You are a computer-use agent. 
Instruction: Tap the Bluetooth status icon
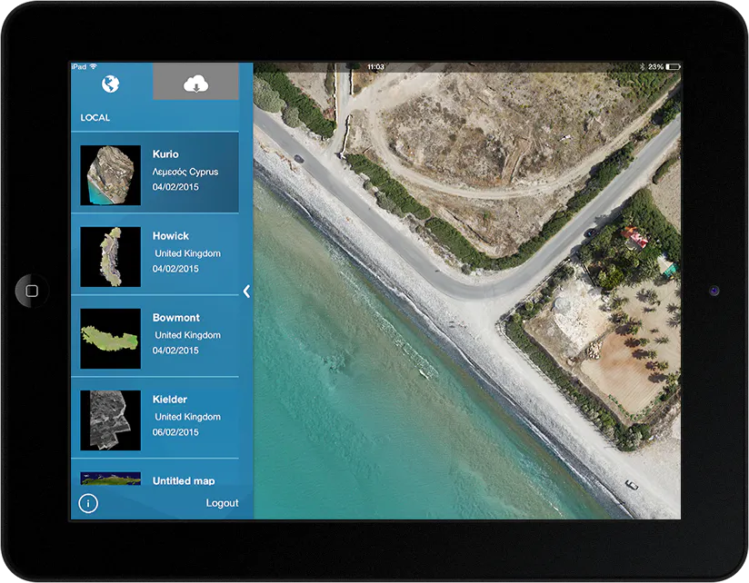pos(643,67)
